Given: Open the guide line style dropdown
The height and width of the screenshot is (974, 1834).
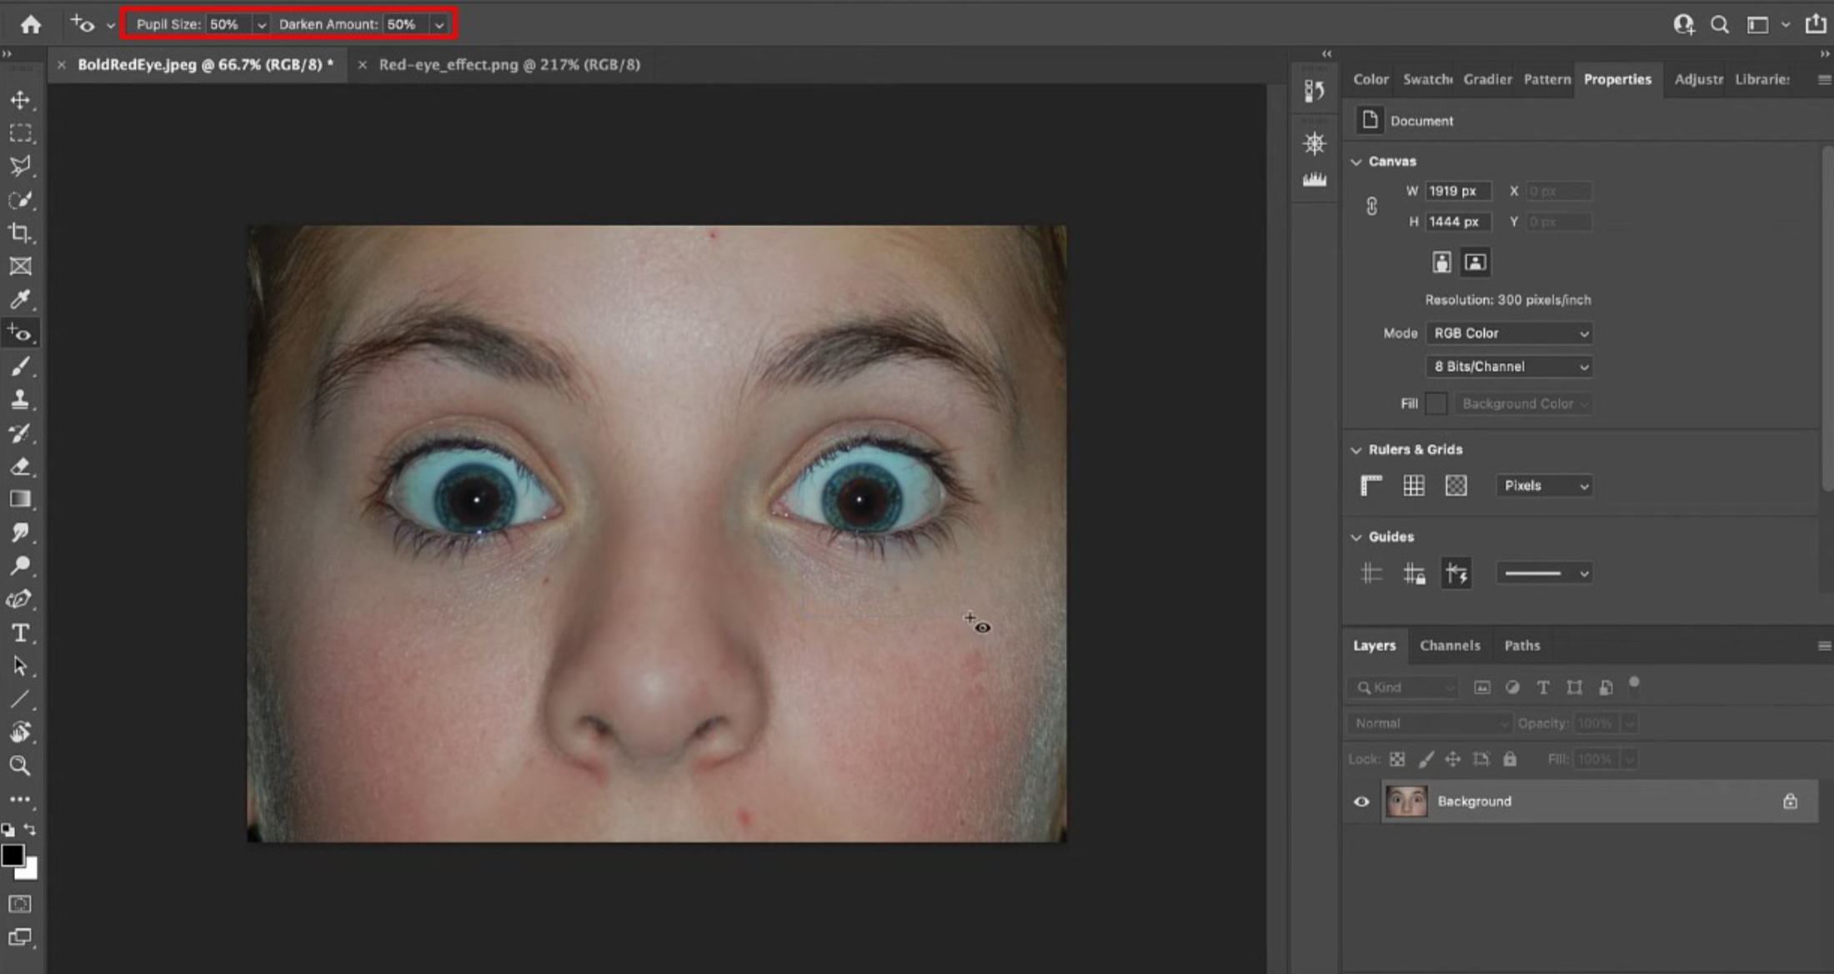Looking at the screenshot, I should pos(1545,573).
